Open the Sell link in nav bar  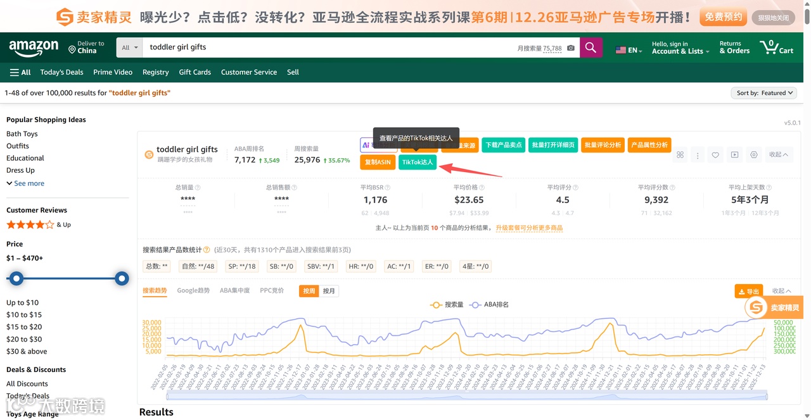[x=293, y=72]
